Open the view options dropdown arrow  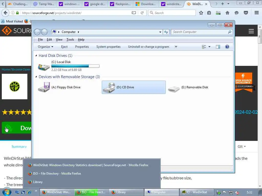(209, 47)
